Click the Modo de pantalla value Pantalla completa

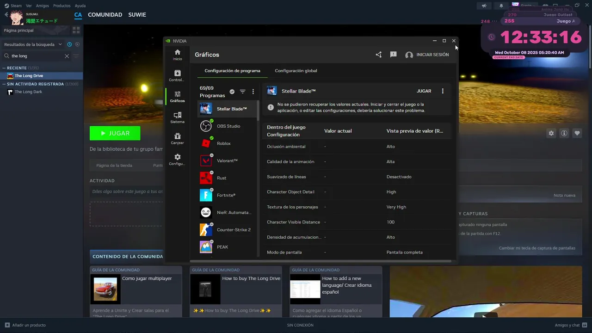click(405, 253)
